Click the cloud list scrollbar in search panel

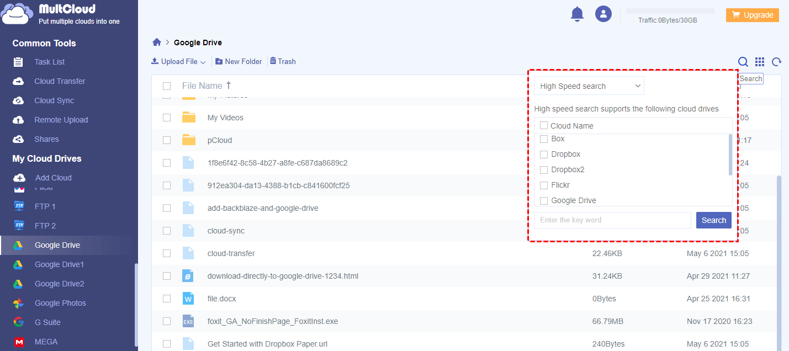click(x=730, y=155)
